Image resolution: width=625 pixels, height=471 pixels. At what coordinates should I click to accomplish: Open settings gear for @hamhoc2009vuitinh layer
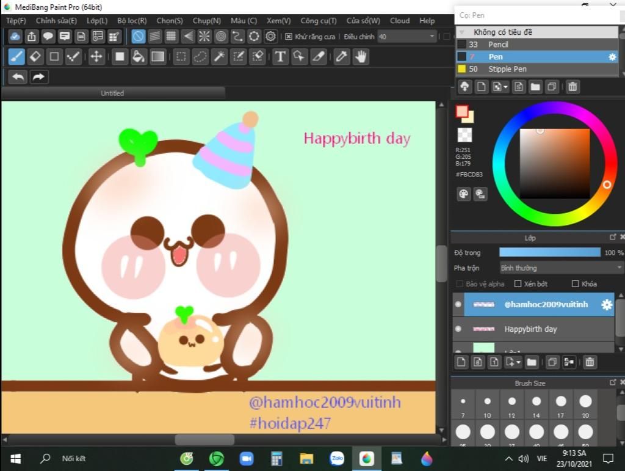coord(607,305)
